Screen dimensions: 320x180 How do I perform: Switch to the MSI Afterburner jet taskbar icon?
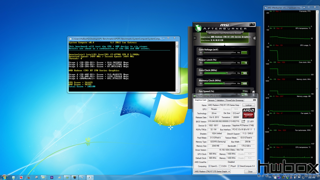(x=82, y=177)
